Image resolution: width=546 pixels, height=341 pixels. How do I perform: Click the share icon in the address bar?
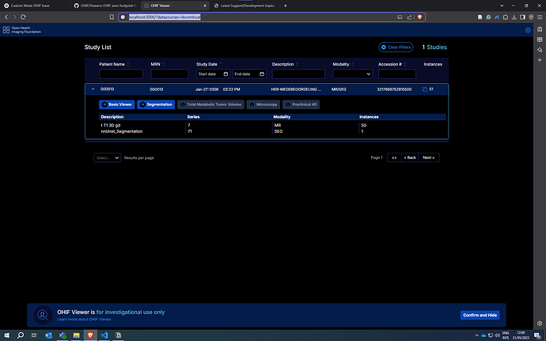pos(410,17)
